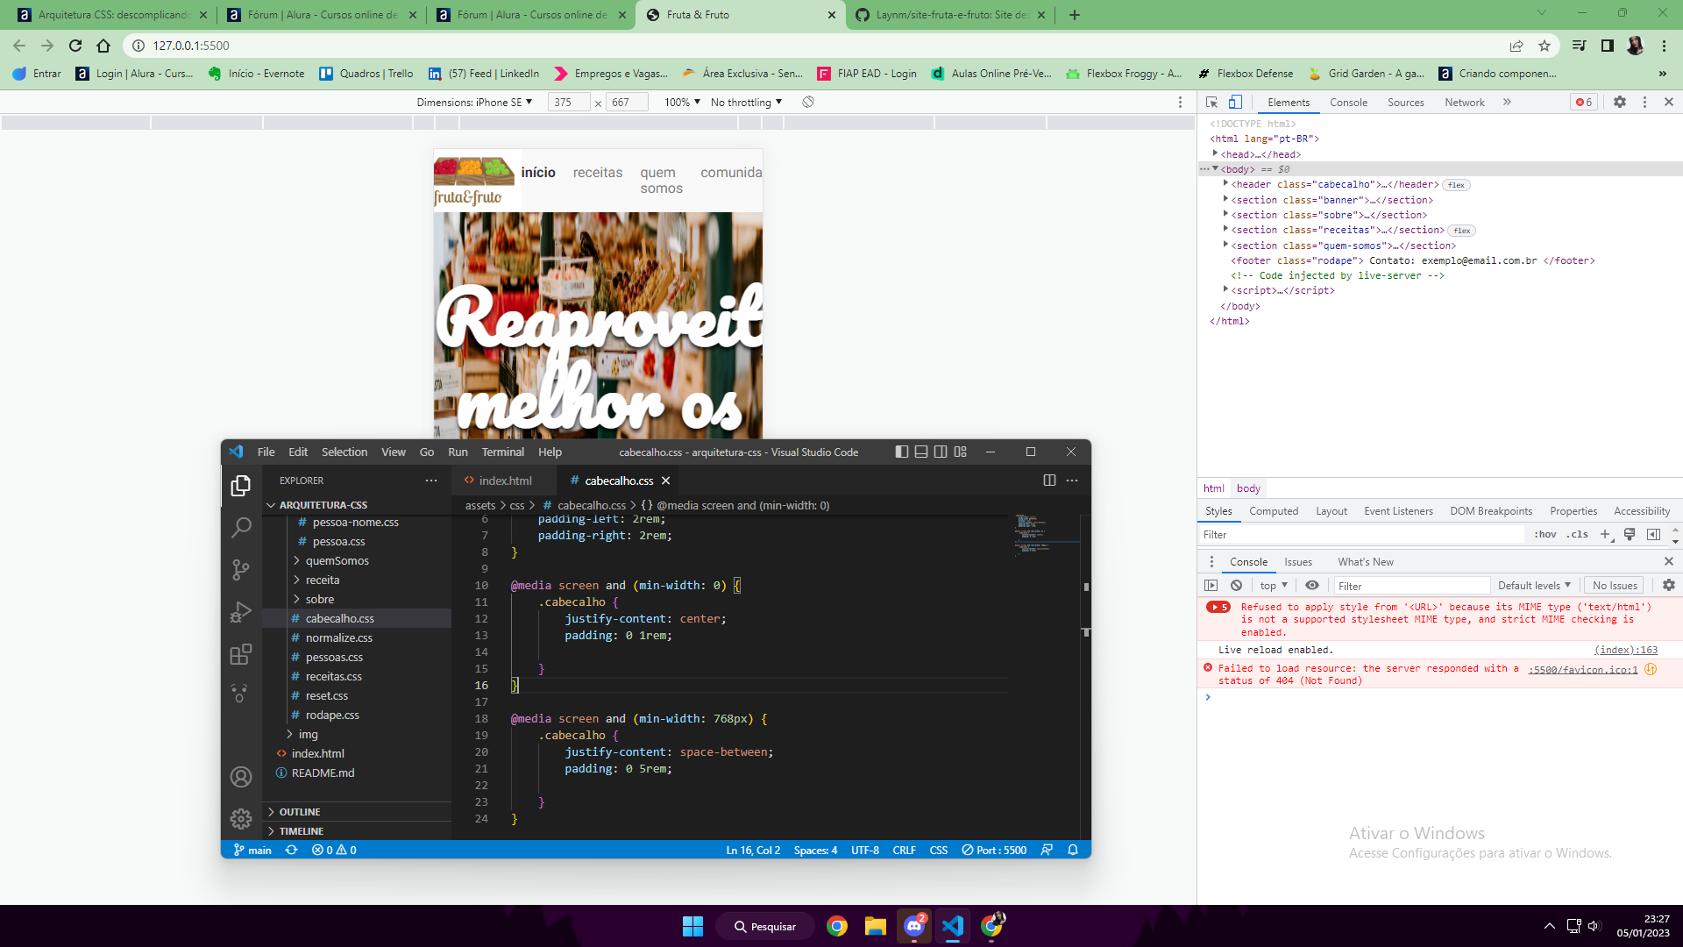
Task: Open console top context dropdown
Action: (1274, 586)
